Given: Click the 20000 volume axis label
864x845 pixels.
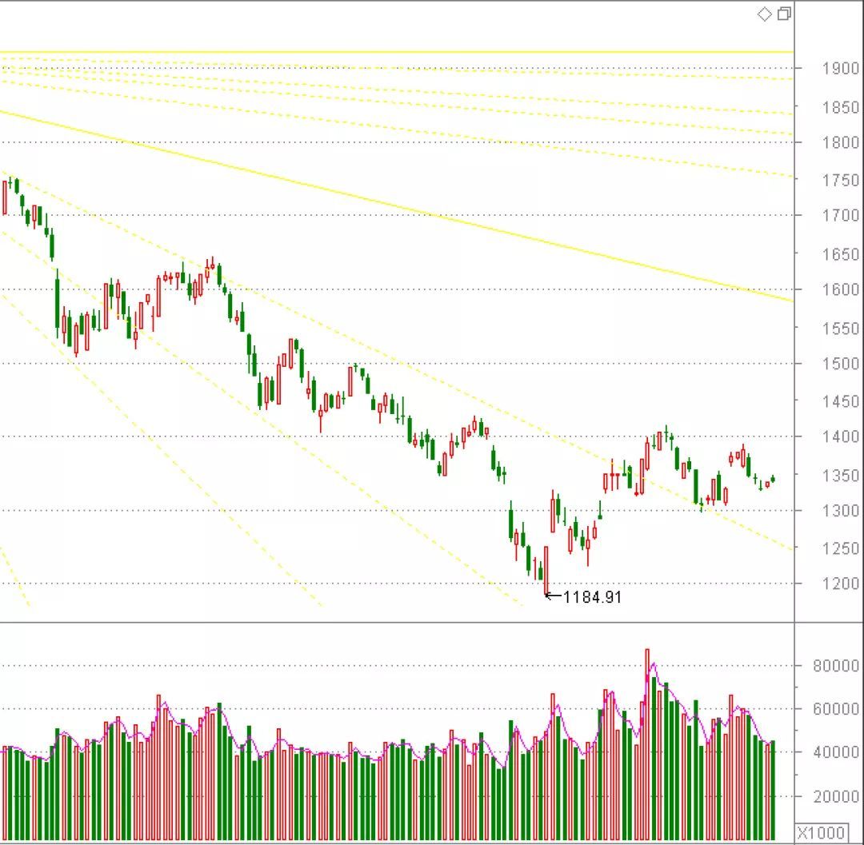Looking at the screenshot, I should click(x=837, y=796).
